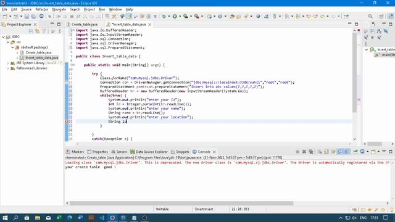Click the filter icon in Project Explorer

coord(44,31)
